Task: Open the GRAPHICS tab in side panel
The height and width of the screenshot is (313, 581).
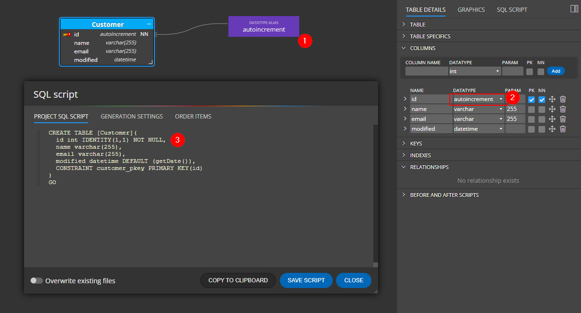Action: point(471,10)
